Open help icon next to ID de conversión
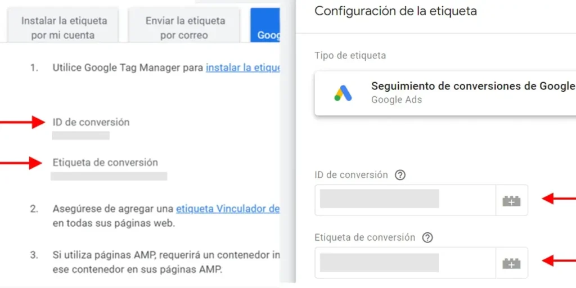This screenshot has height=288, width=576. [400, 175]
